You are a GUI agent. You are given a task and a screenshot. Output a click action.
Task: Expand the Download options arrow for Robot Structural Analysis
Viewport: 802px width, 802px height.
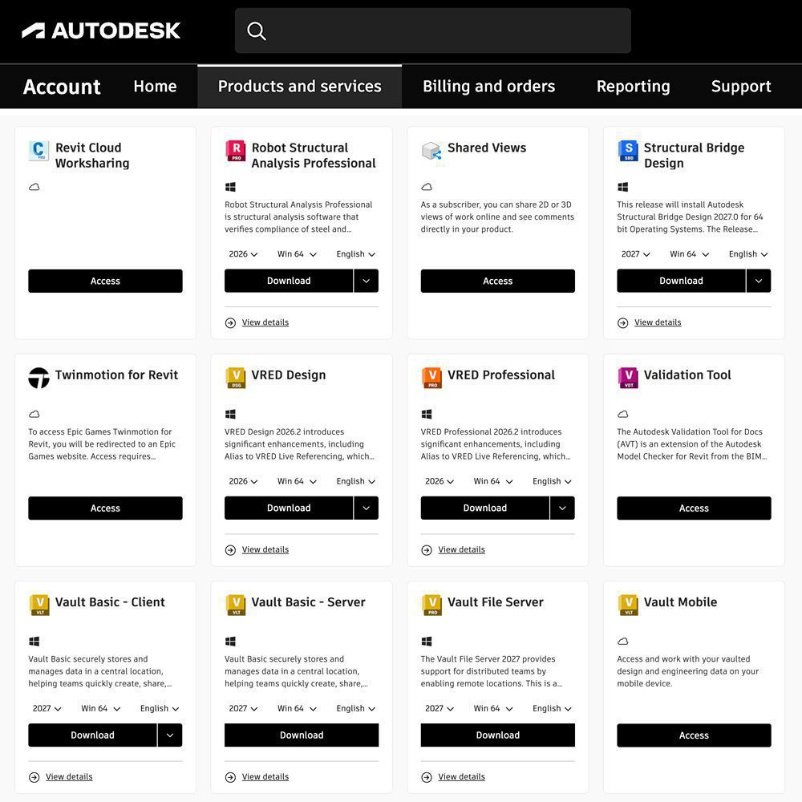(367, 281)
